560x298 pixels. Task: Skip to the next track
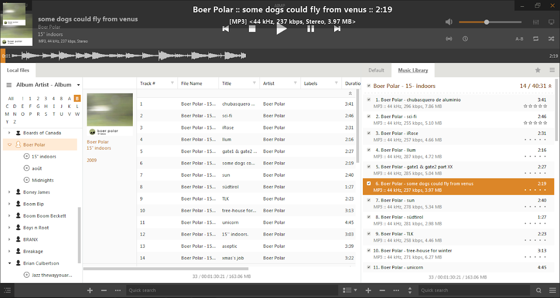pos(337,29)
